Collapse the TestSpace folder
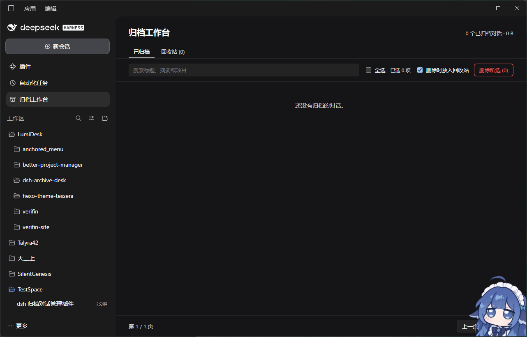This screenshot has width=527, height=337. (58, 289)
